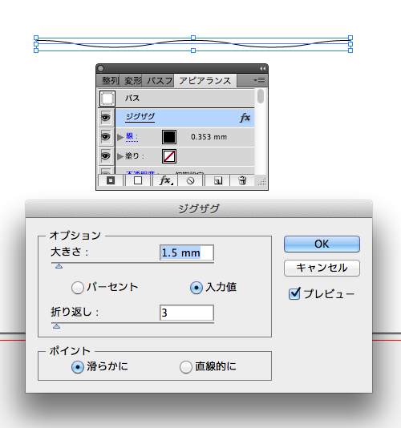Image resolution: width=401 pixels, height=428 pixels.
Task: Click the Add New Stroke icon
Action: pos(111,180)
